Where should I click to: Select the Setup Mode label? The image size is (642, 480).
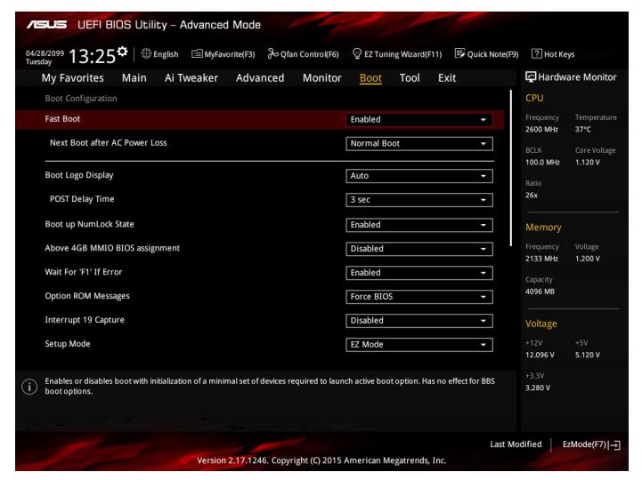click(x=68, y=344)
